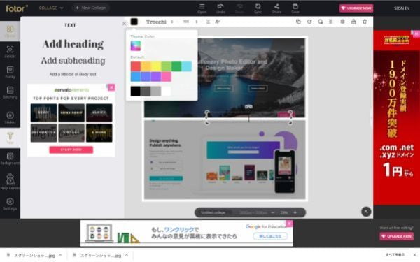Click the zoom in plus button

point(295,212)
